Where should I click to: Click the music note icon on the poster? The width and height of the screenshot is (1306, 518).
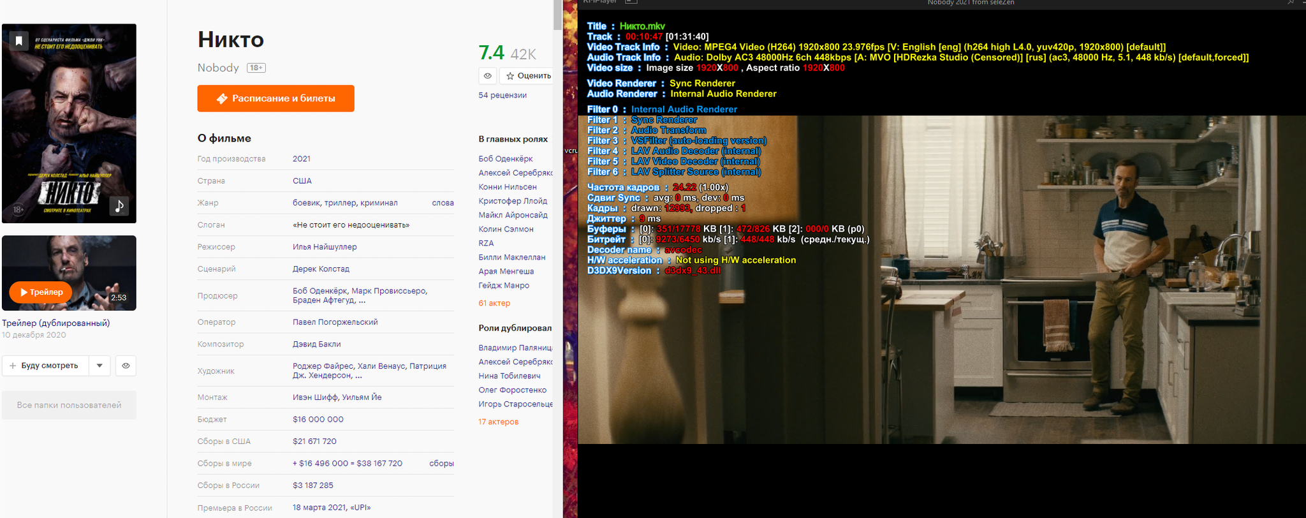click(119, 206)
